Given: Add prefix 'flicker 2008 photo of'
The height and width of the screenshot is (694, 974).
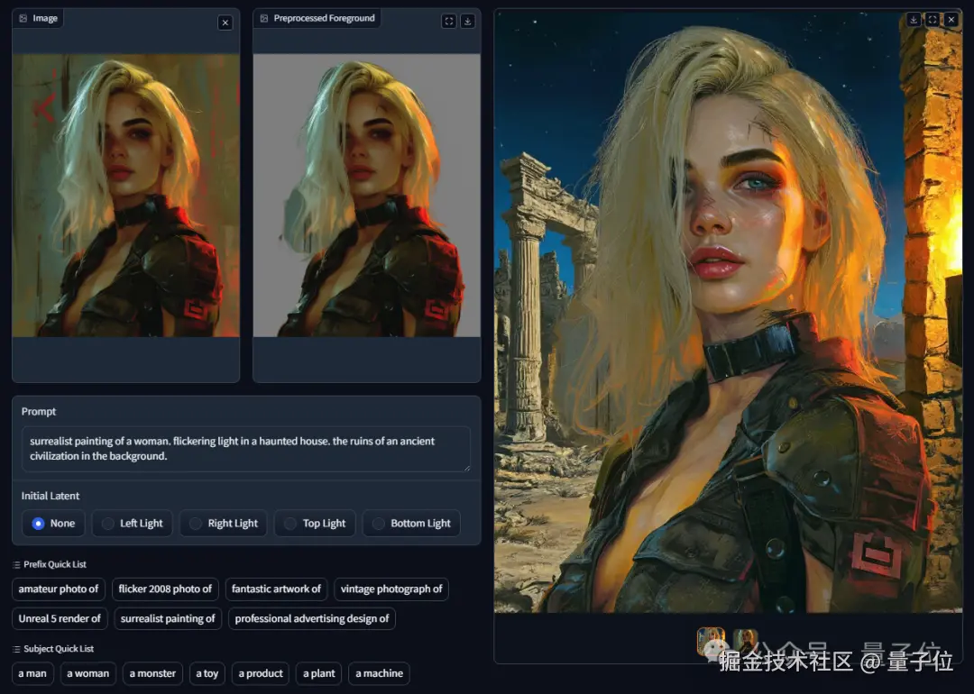Looking at the screenshot, I should [x=165, y=589].
